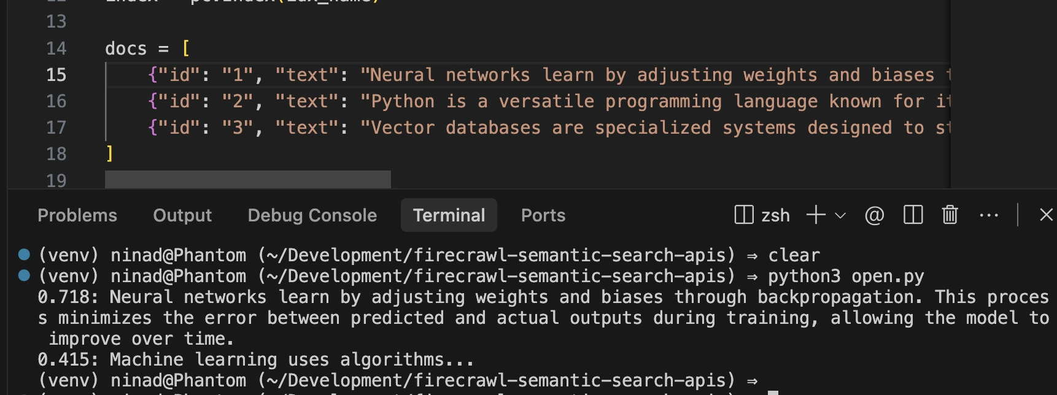Close the bottom panel with the X

(1046, 215)
